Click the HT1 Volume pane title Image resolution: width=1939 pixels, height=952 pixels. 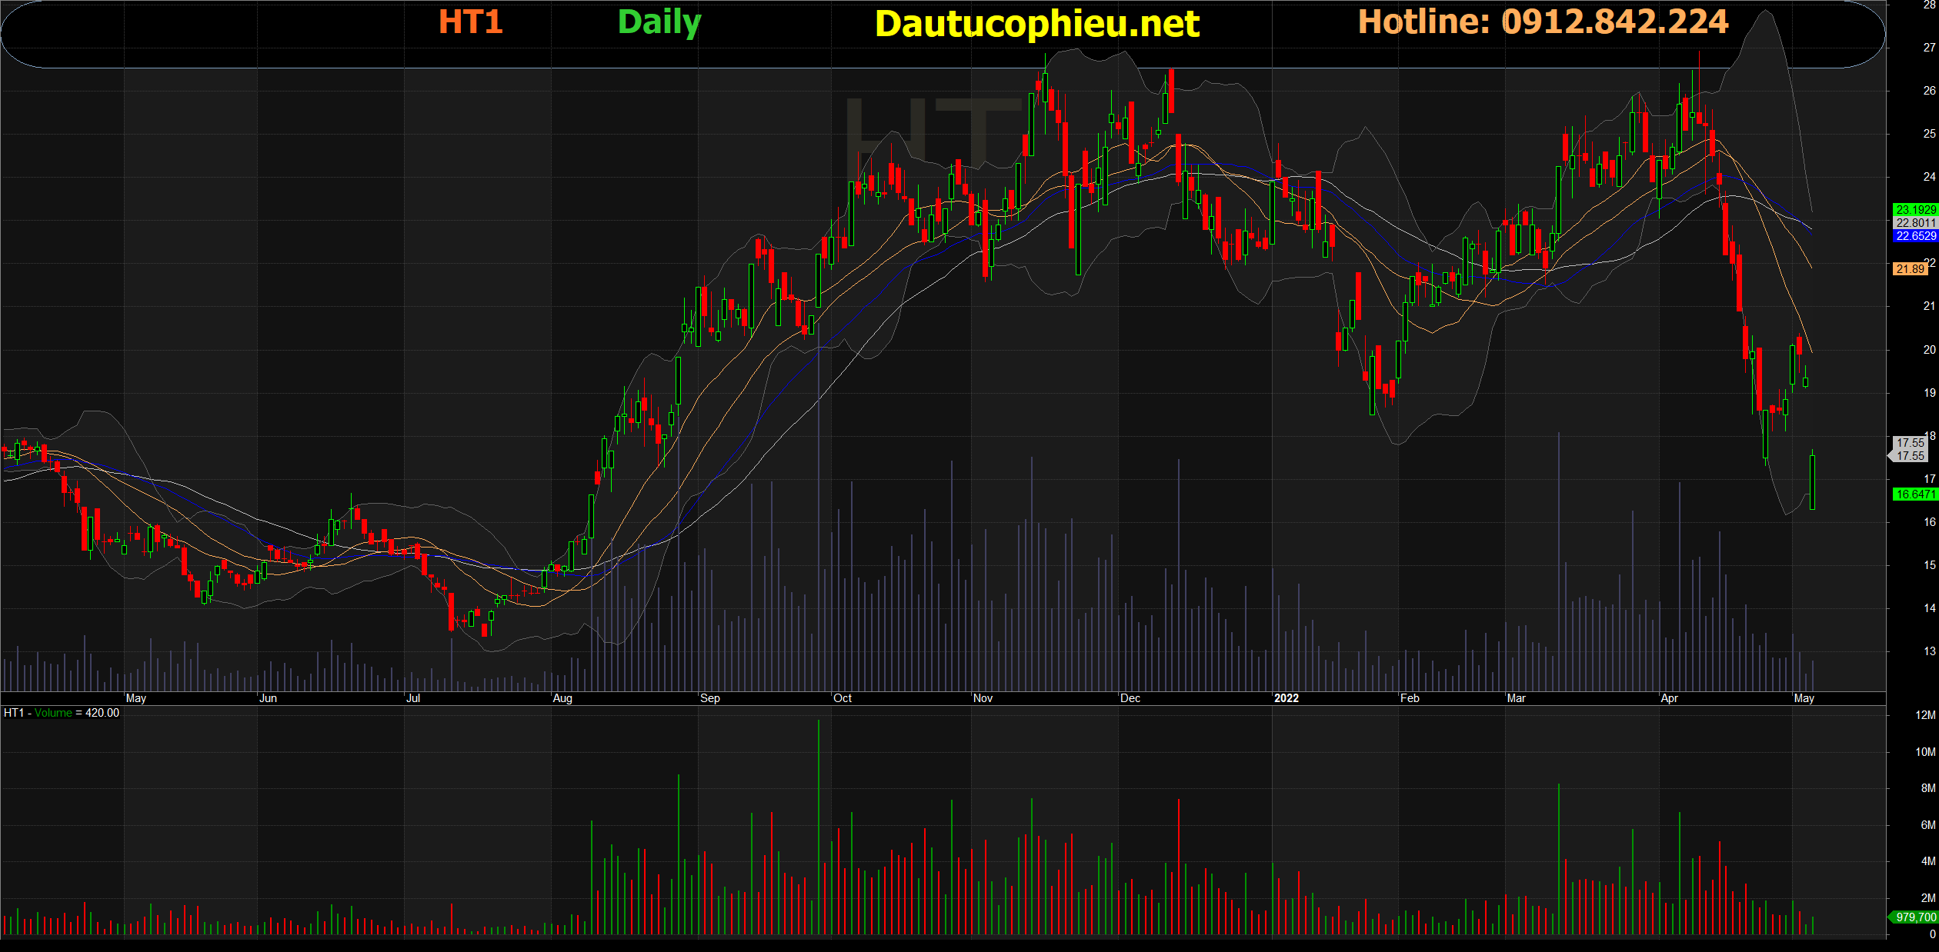(x=61, y=713)
